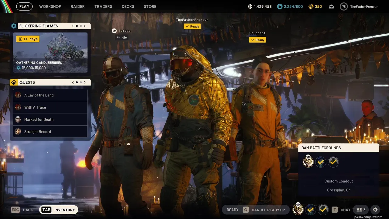Click the READY status label
Image resolution: width=389 pixels, height=219 pixels.
point(232,210)
